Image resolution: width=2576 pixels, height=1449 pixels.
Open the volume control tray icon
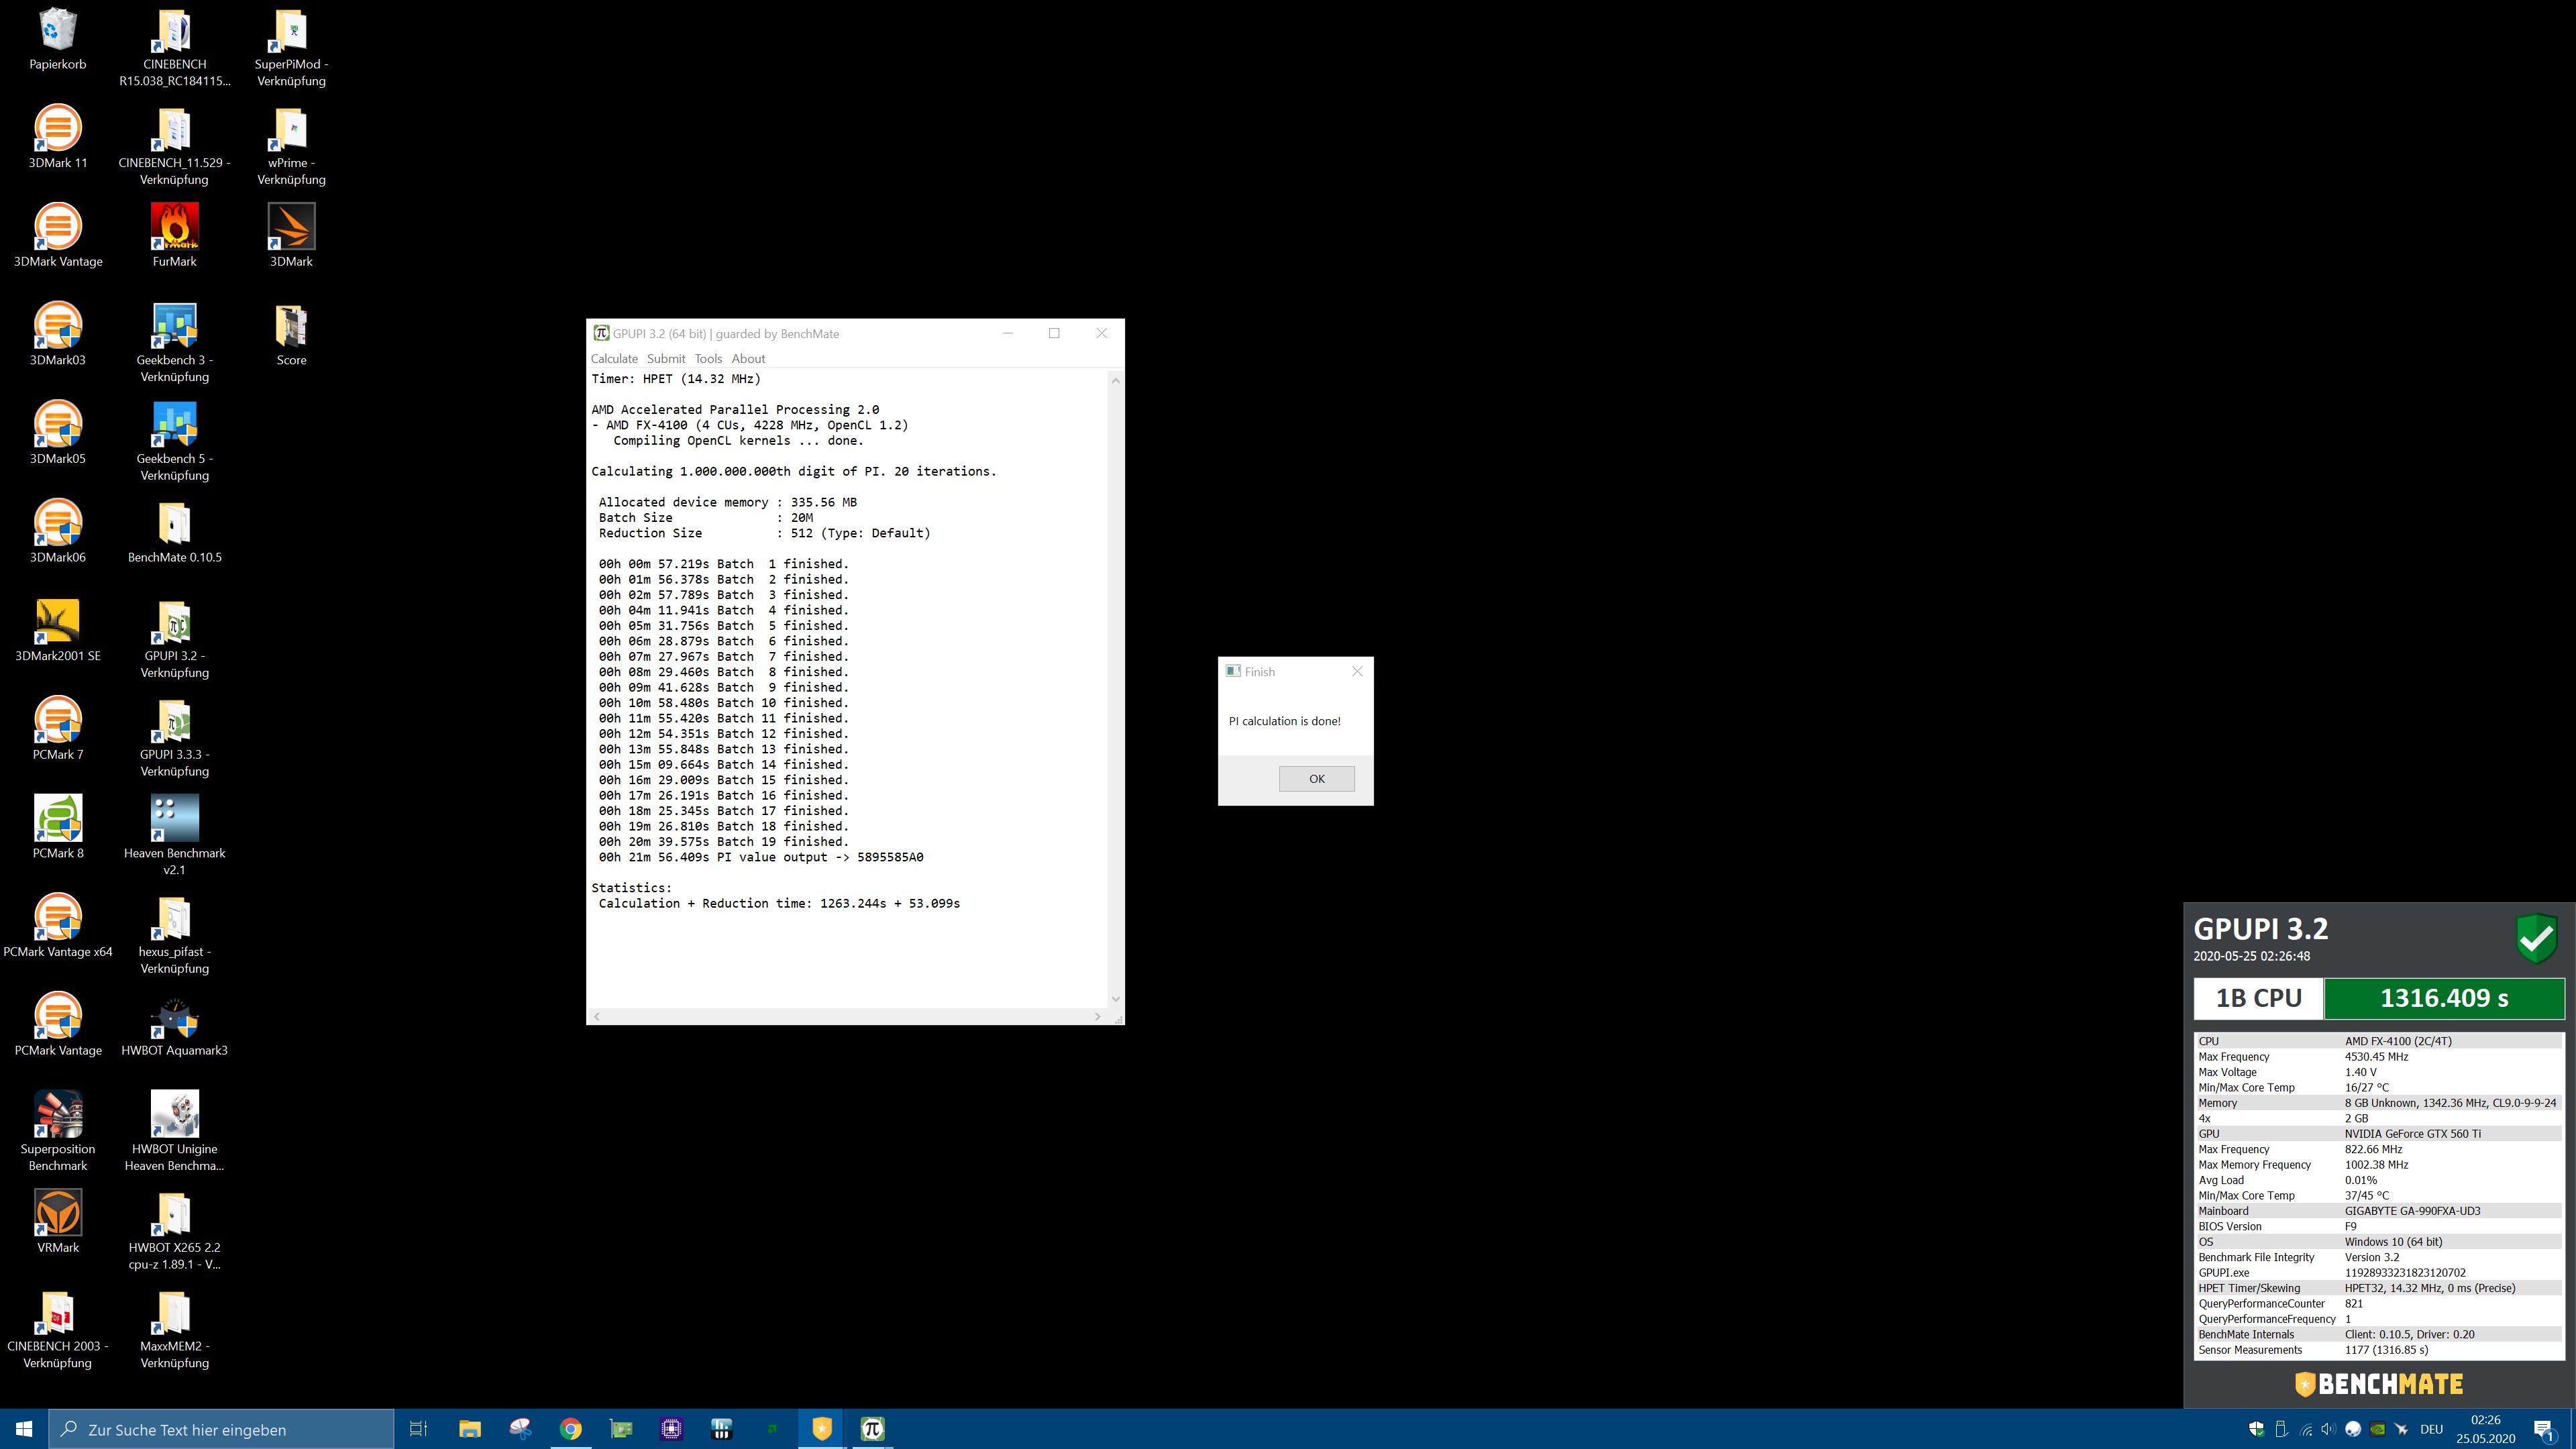pos(2328,1429)
